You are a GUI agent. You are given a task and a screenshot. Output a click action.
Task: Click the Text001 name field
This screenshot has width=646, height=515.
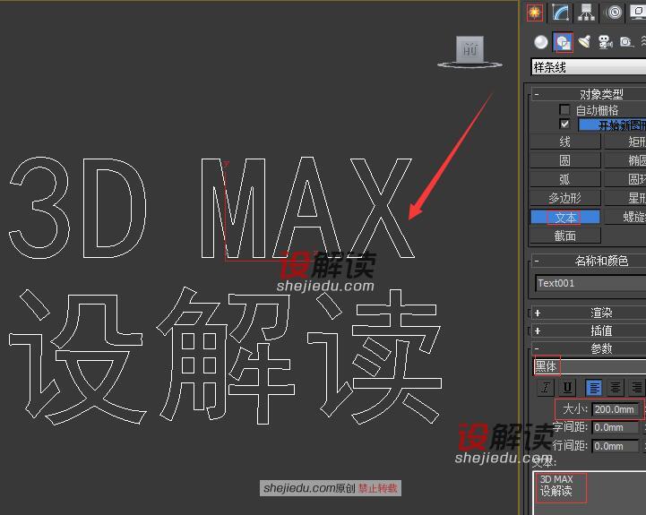click(x=590, y=283)
